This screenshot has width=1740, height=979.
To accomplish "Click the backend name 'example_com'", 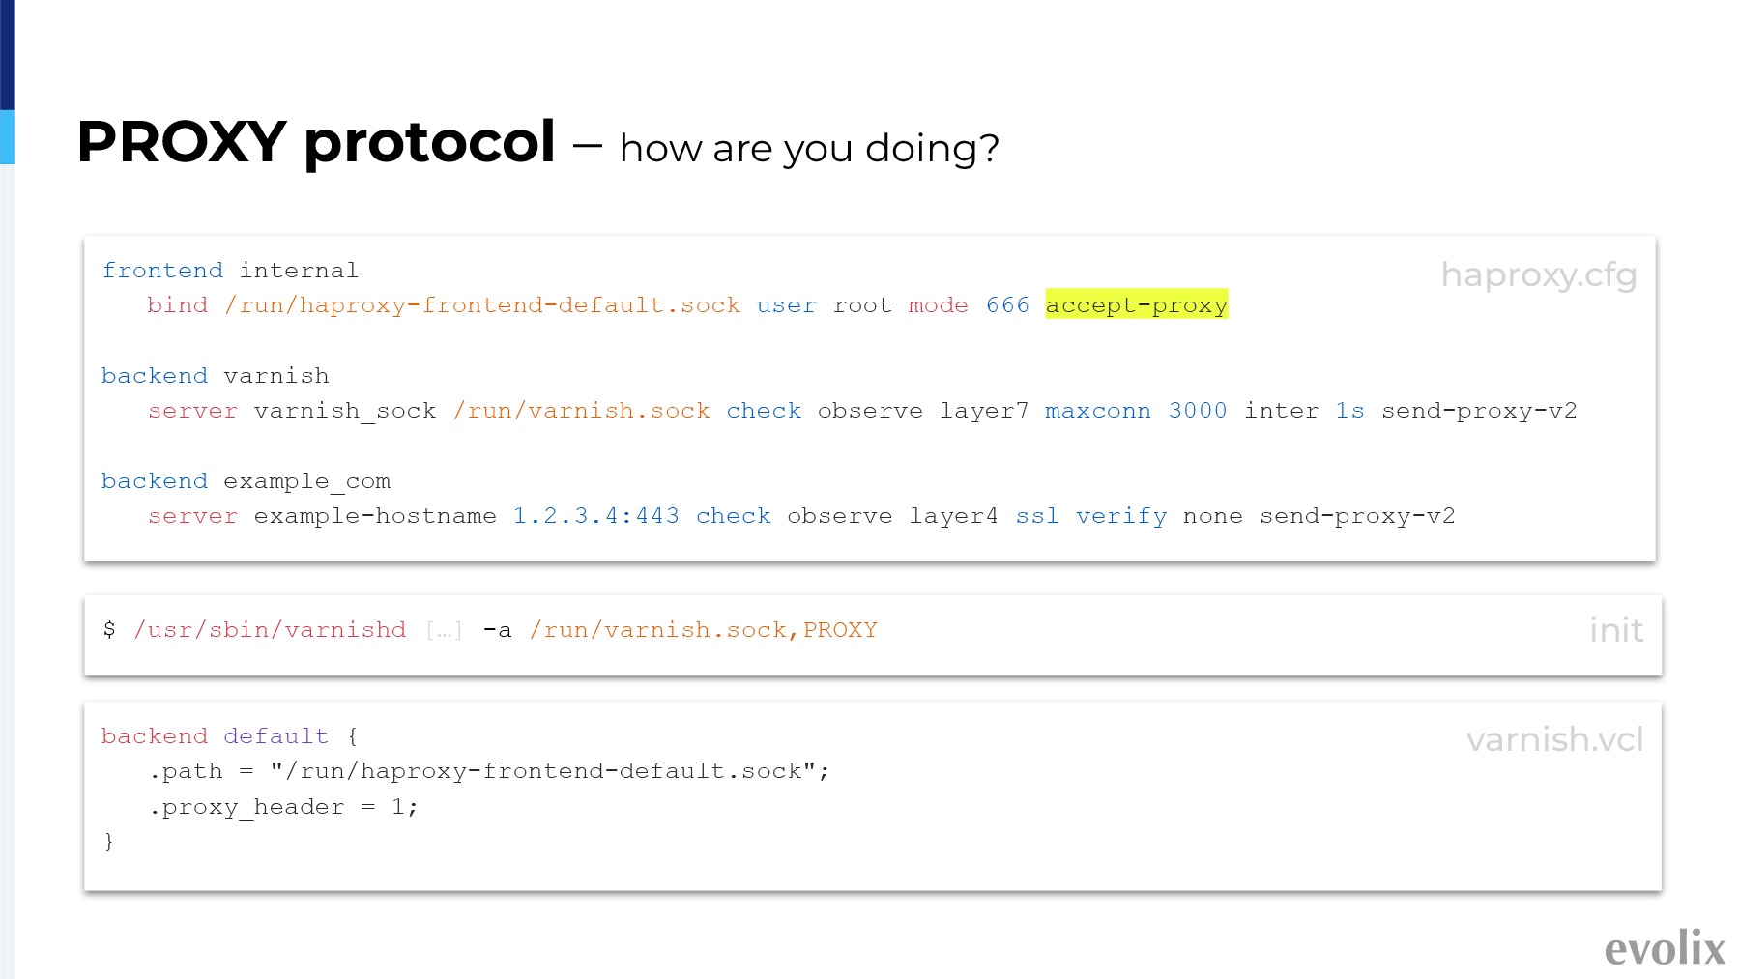I will click(307, 481).
